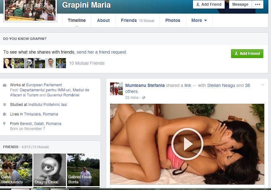The image size is (271, 190).
Task: Click the '22 mins' post timestamp
Action: pyautogui.click(x=132, y=98)
